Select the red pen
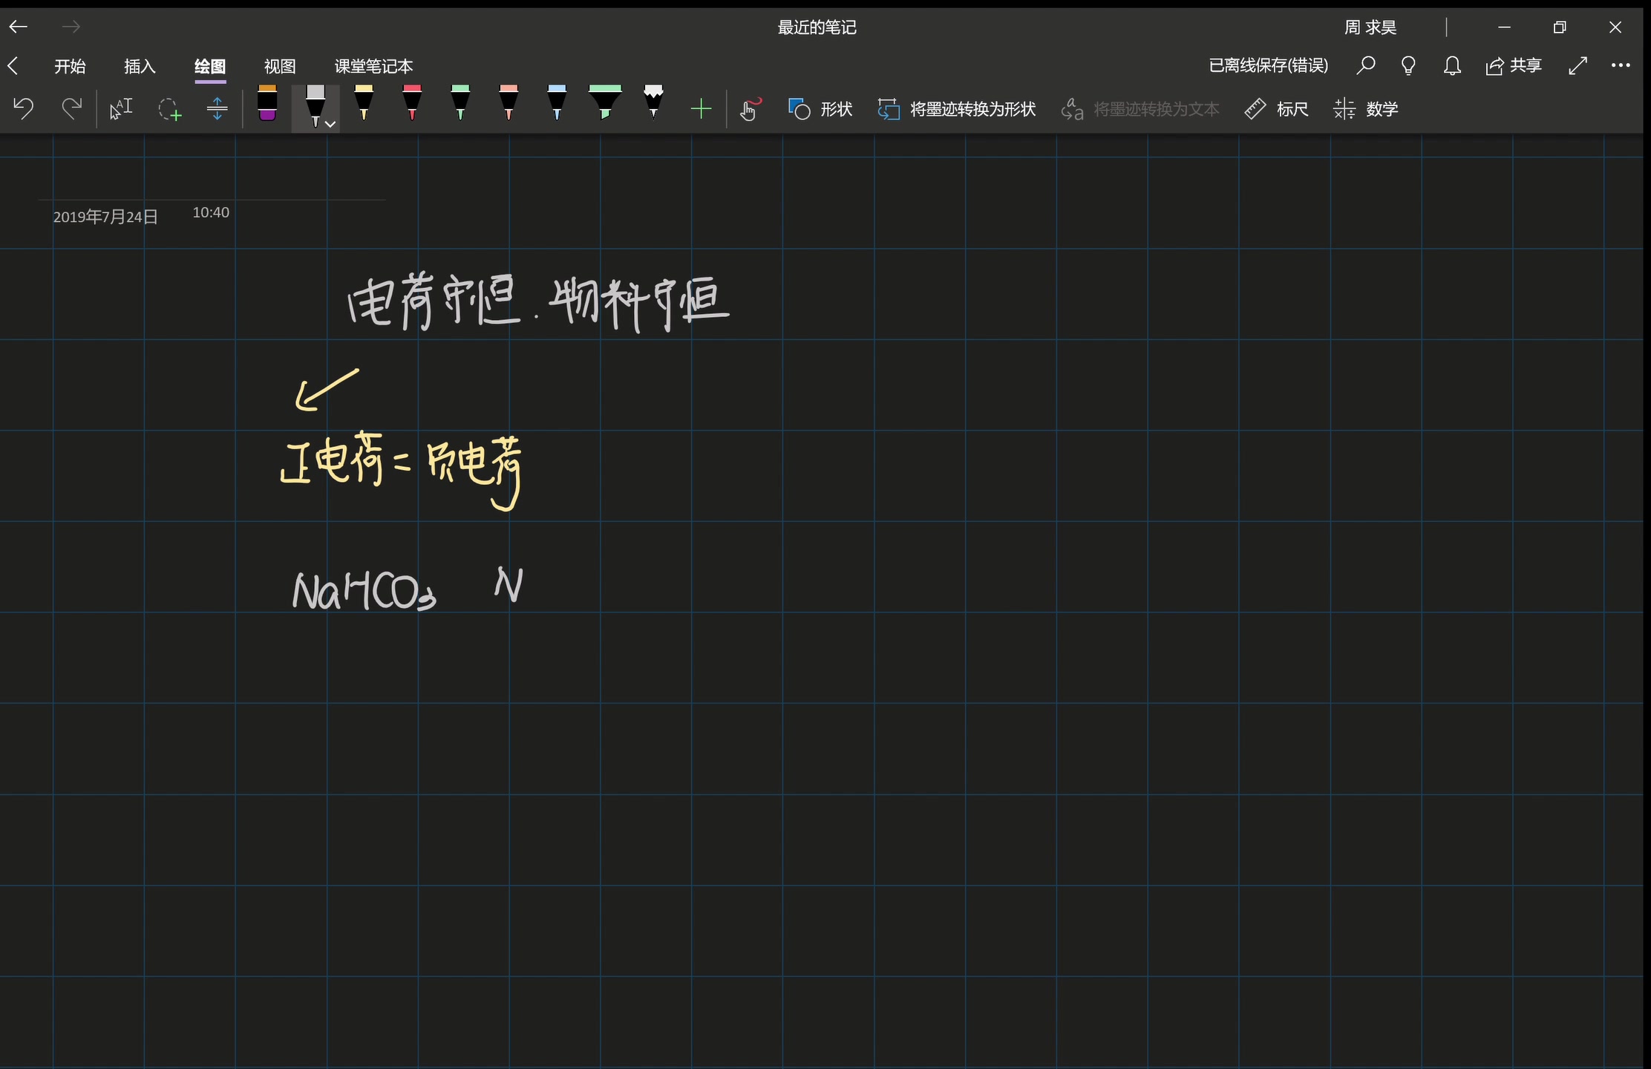Viewport: 1651px width, 1069px height. [x=412, y=102]
